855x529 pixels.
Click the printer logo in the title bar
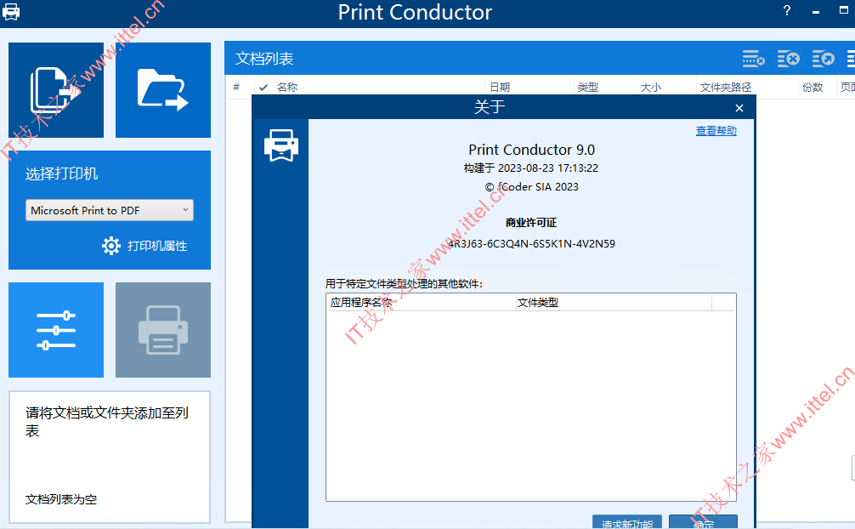[x=11, y=11]
